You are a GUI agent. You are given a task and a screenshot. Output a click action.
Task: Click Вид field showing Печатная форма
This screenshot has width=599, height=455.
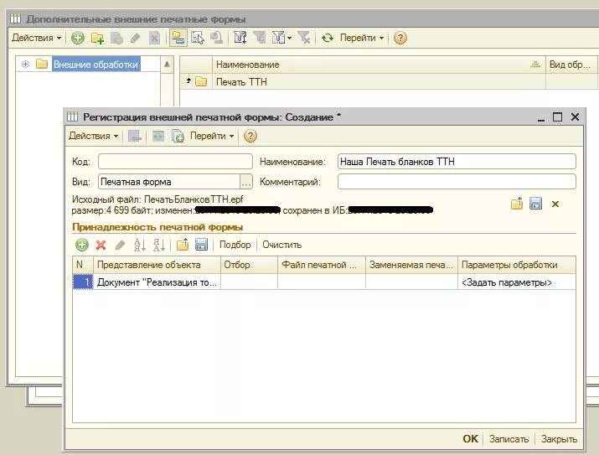point(169,182)
